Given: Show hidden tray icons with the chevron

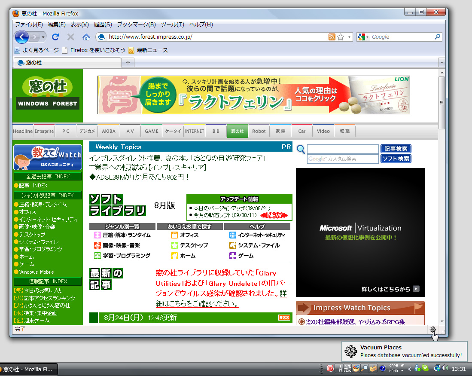Looking at the screenshot, I should [x=409, y=368].
